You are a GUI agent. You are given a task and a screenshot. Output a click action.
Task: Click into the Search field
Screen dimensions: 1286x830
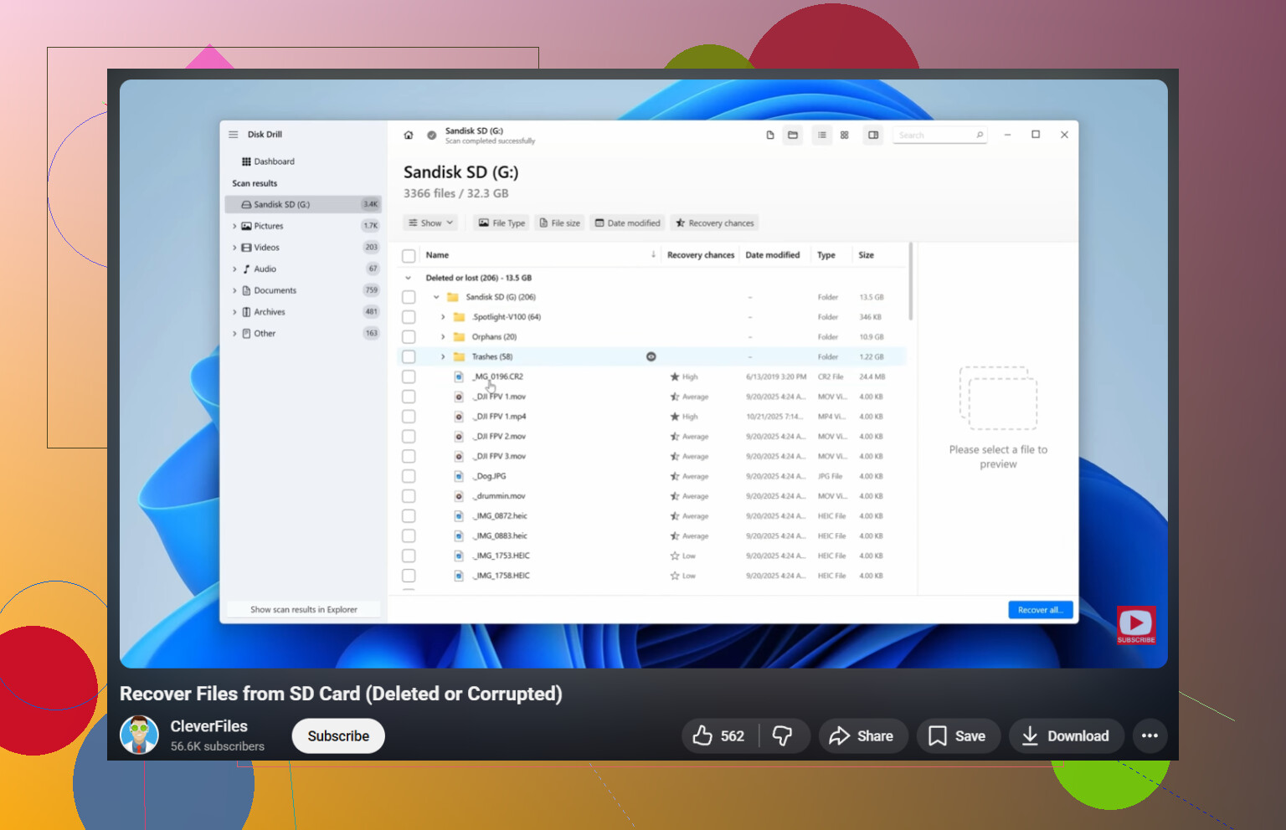940,135
